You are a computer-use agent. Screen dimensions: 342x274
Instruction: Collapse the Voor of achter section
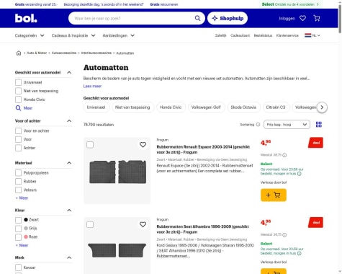pos(69,121)
